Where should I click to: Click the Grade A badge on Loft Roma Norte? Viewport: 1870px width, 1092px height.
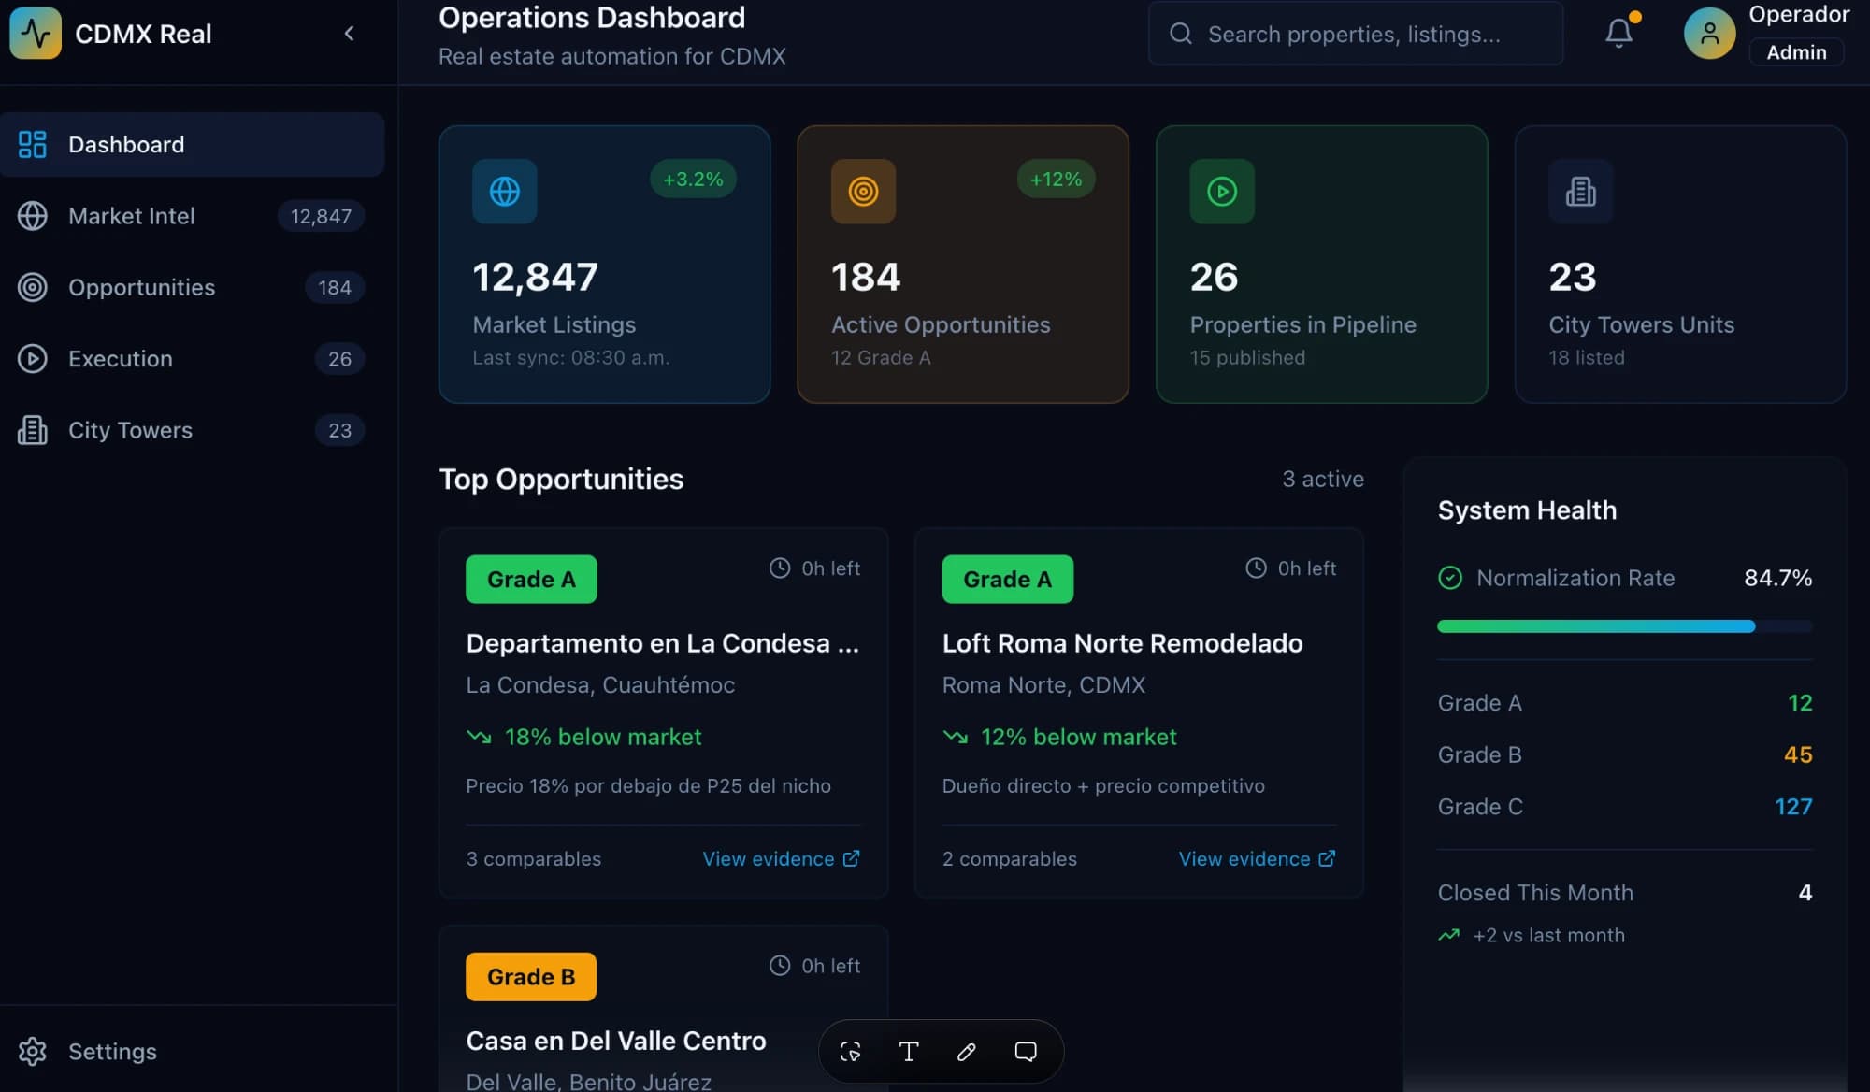click(x=1008, y=580)
